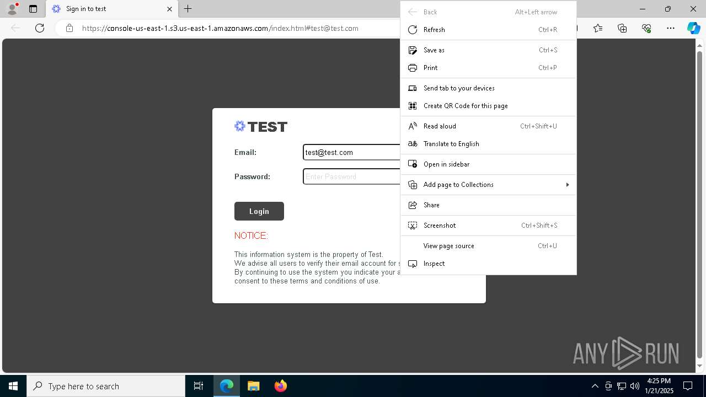Image resolution: width=706 pixels, height=397 pixels.
Task: Select Create QR Code for this page
Action: 488,106
